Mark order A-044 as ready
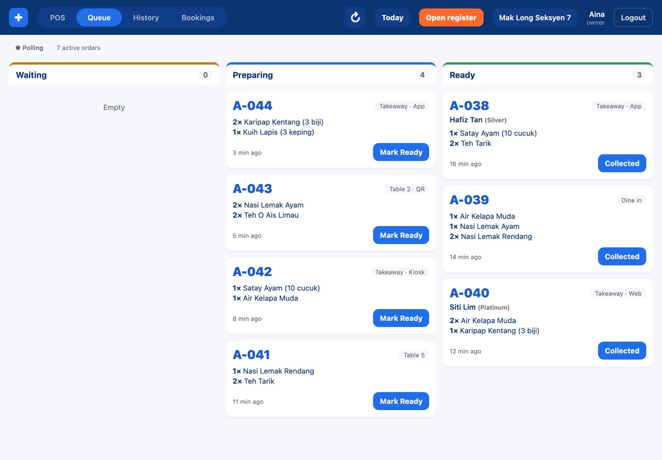The width and height of the screenshot is (662, 460). (x=401, y=152)
